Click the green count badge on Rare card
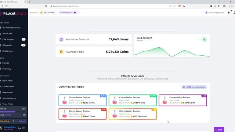 [x=153, y=96]
